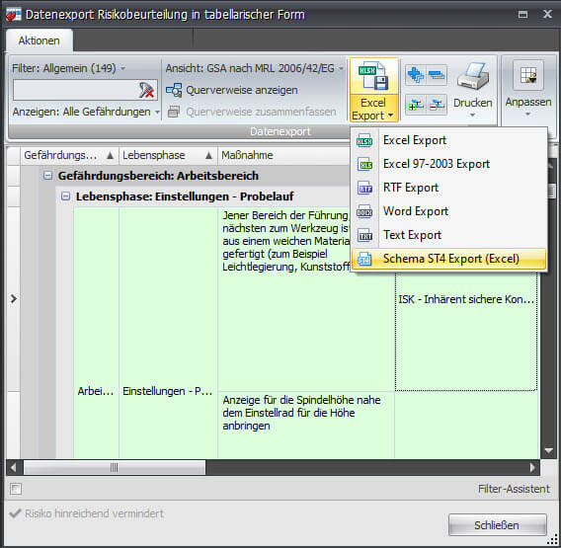Image resolution: width=561 pixels, height=548 pixels.
Task: Click the ST4 icon in the highlighted menu row
Action: tap(364, 259)
